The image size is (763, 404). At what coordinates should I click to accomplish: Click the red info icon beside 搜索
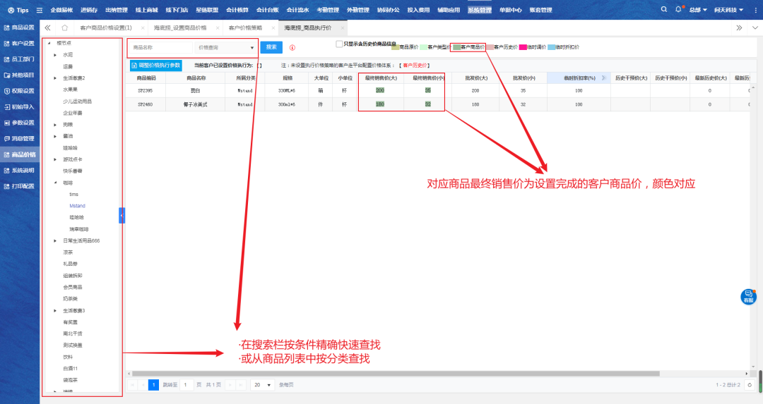pyautogui.click(x=292, y=48)
